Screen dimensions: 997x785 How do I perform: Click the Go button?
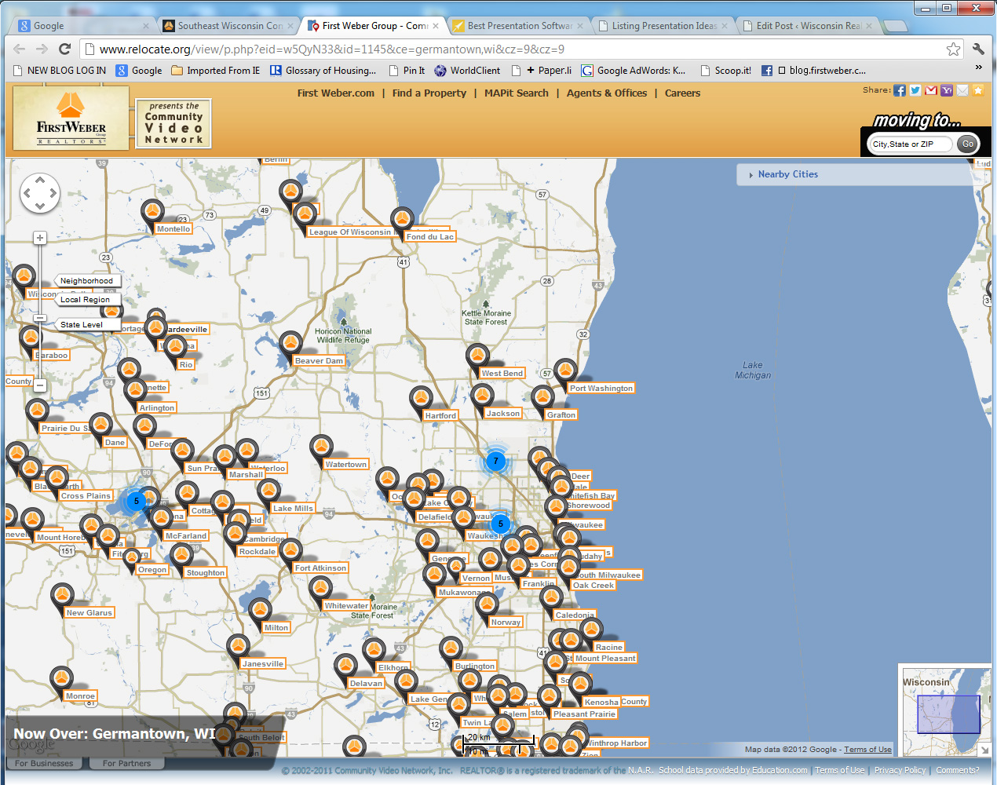(968, 144)
